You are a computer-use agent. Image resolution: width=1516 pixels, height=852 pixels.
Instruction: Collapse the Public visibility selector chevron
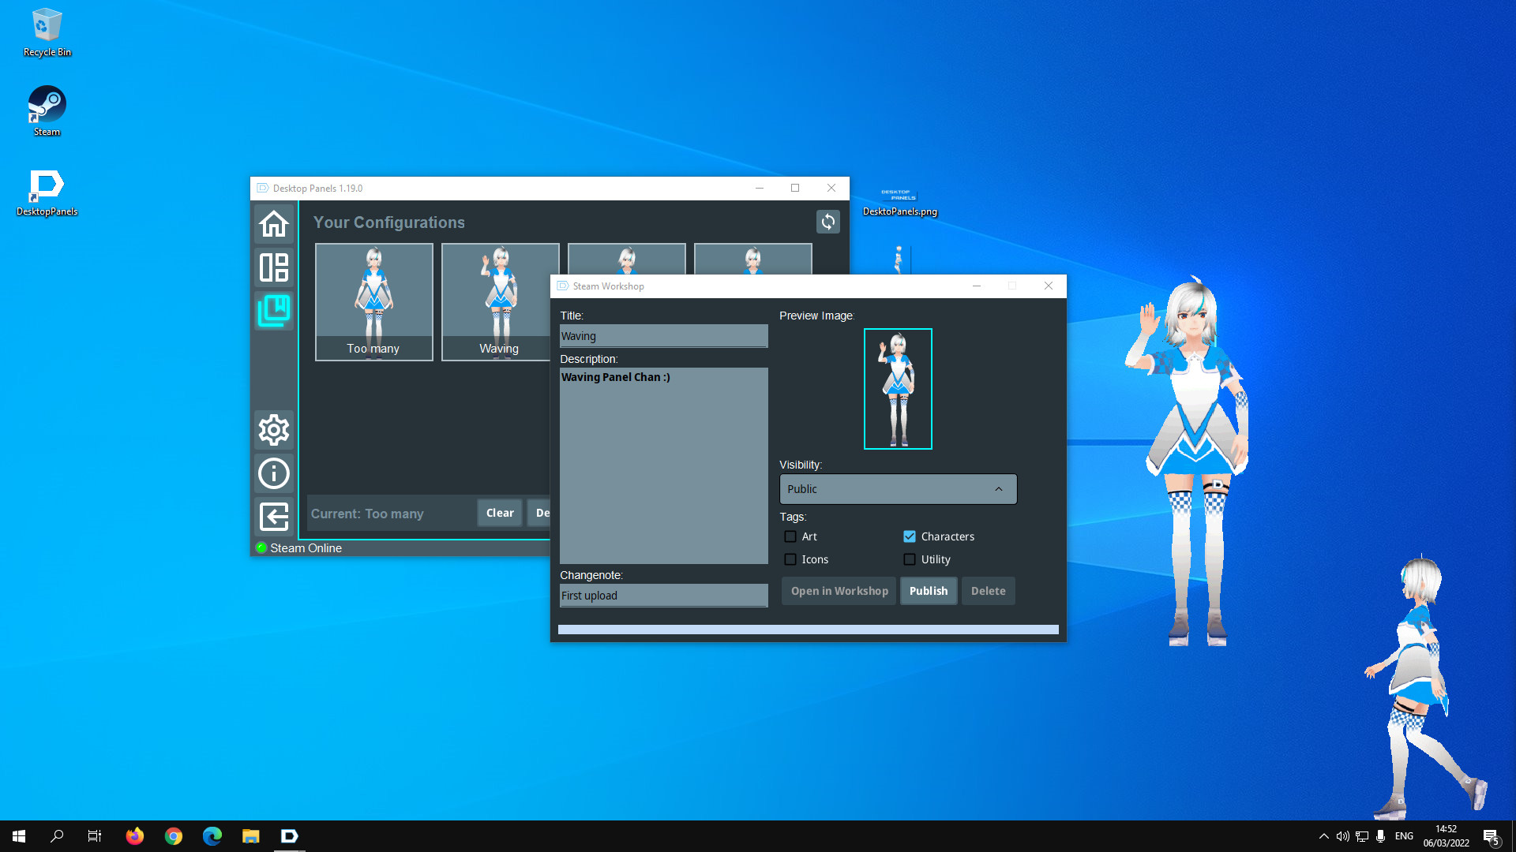998,489
